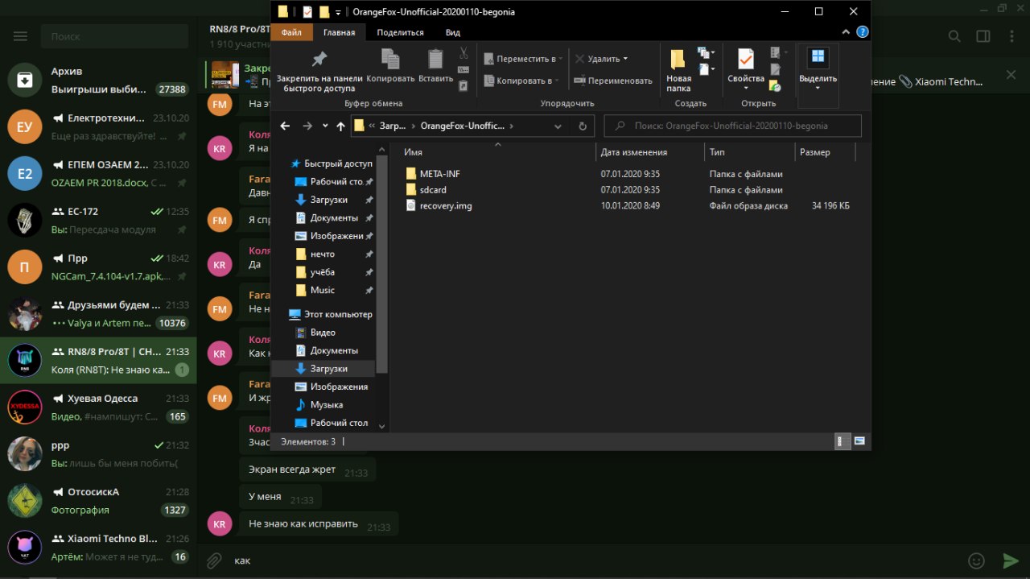The height and width of the screenshot is (579, 1030).
Task: Pin folder to Quick access panel
Action: (x=319, y=72)
